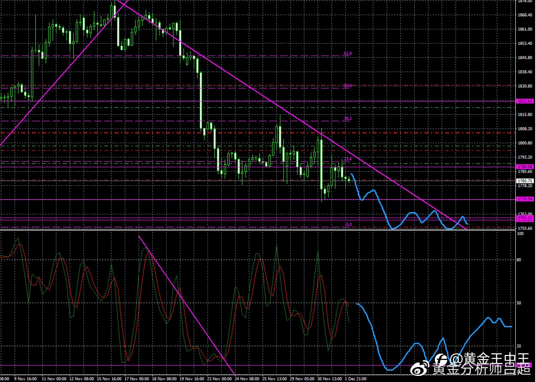The image size is (536, 382).
Task: Click the Fibonacci 38.2 level label
Action: [x=348, y=118]
